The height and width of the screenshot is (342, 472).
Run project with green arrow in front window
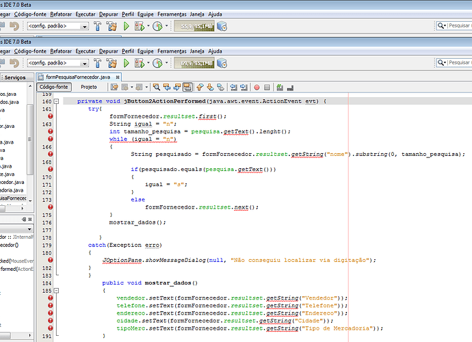[127, 63]
